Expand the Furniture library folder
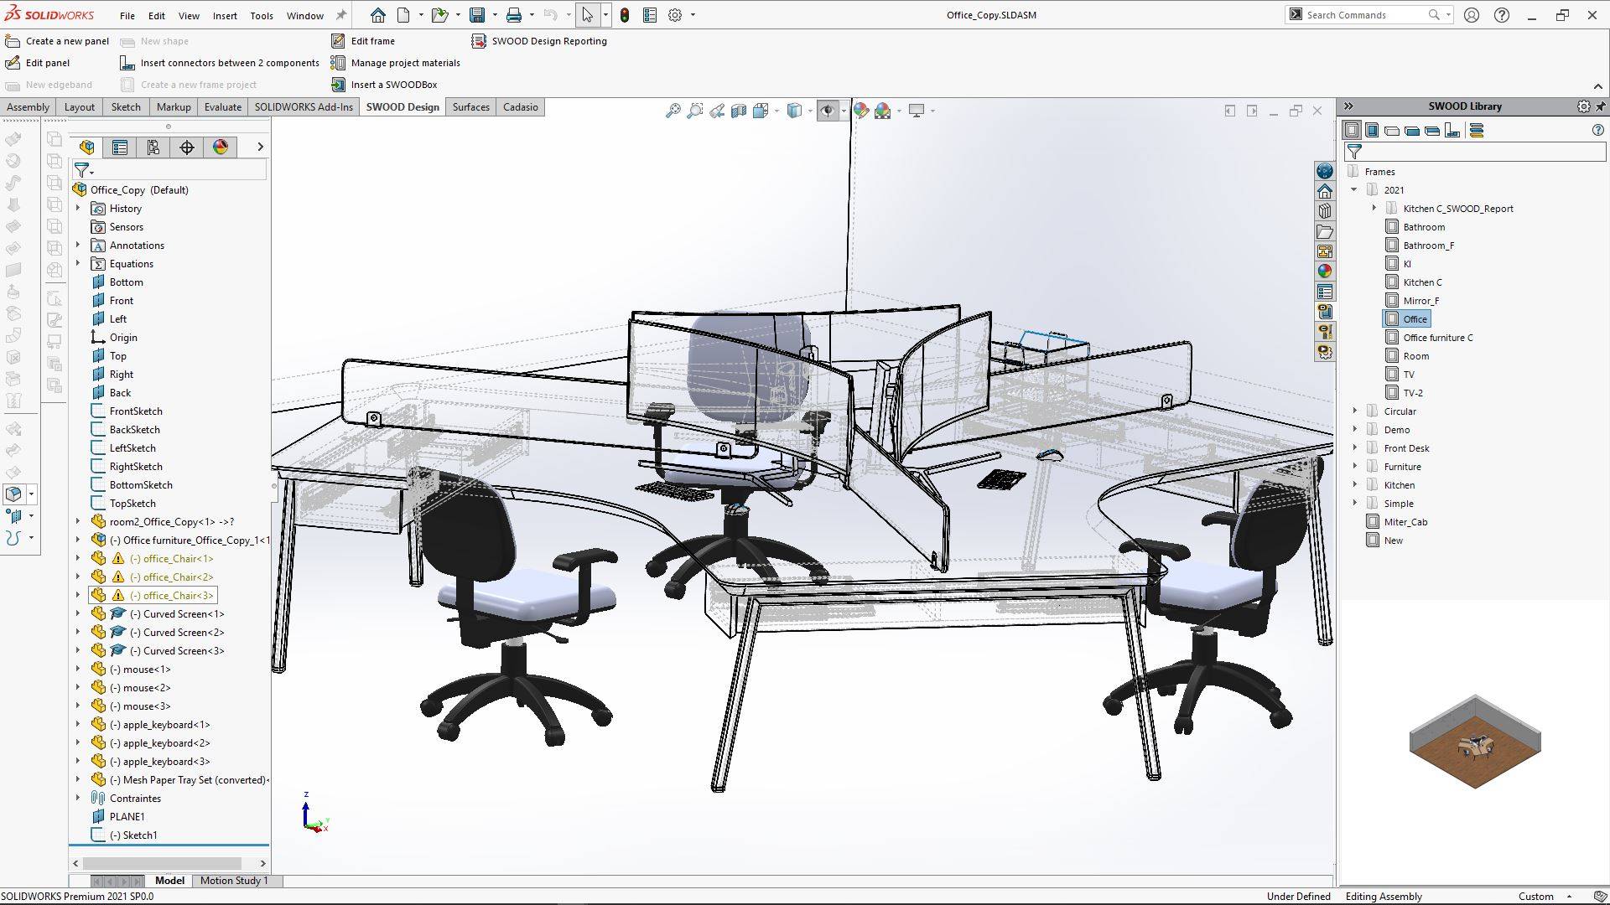This screenshot has height=905, width=1610. pyautogui.click(x=1354, y=466)
